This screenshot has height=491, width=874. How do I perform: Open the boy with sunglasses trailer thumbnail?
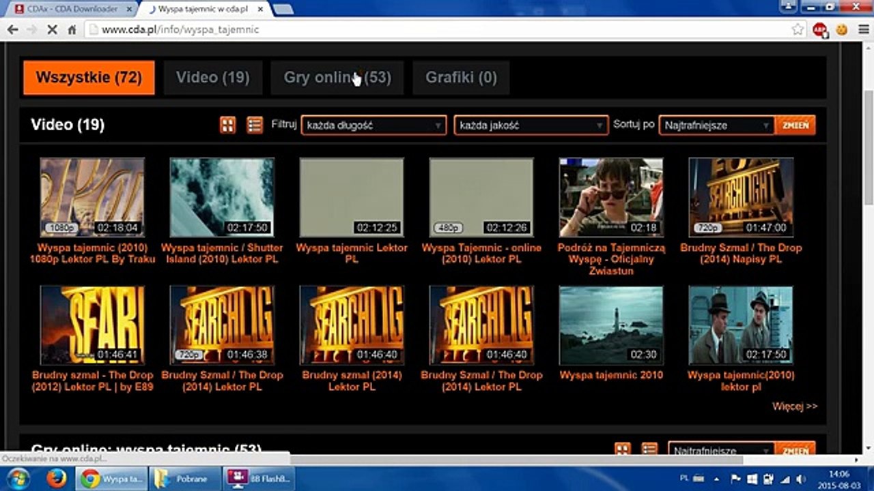pyautogui.click(x=611, y=198)
